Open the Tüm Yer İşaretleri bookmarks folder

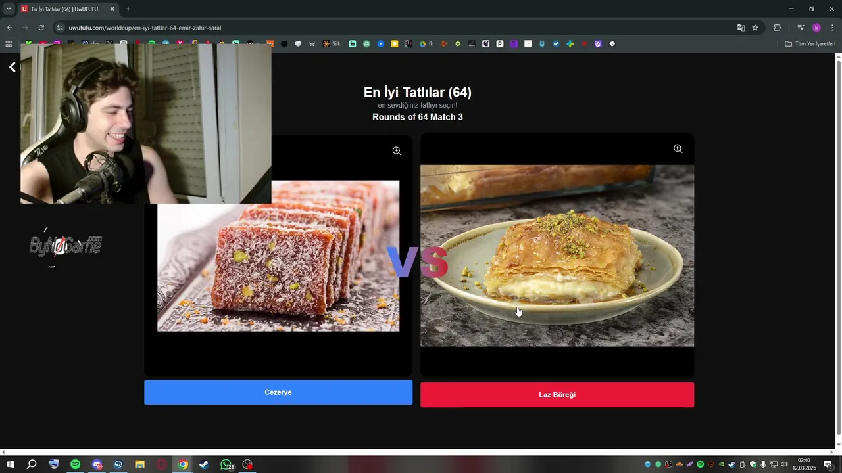(x=810, y=44)
